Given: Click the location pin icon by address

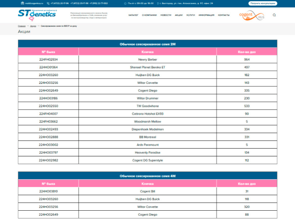Looking at the screenshot, I should click(x=158, y=3).
